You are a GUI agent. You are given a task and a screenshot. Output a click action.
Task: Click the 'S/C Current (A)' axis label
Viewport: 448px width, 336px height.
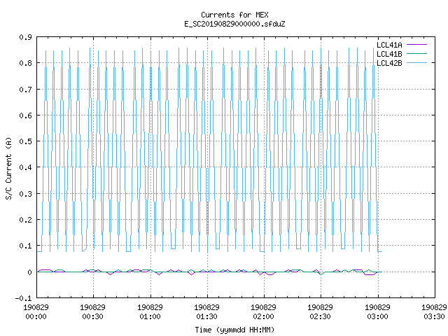9,168
